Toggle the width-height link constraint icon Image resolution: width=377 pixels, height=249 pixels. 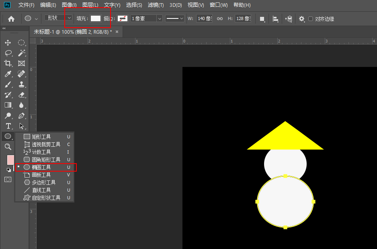tap(220, 18)
